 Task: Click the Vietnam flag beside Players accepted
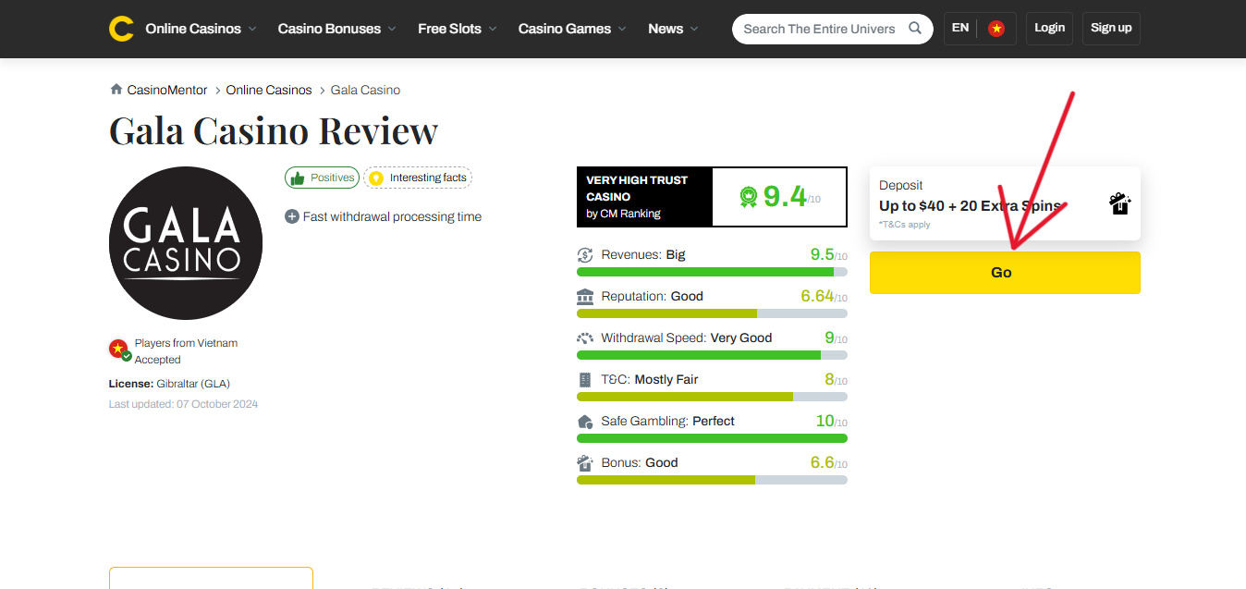118,350
